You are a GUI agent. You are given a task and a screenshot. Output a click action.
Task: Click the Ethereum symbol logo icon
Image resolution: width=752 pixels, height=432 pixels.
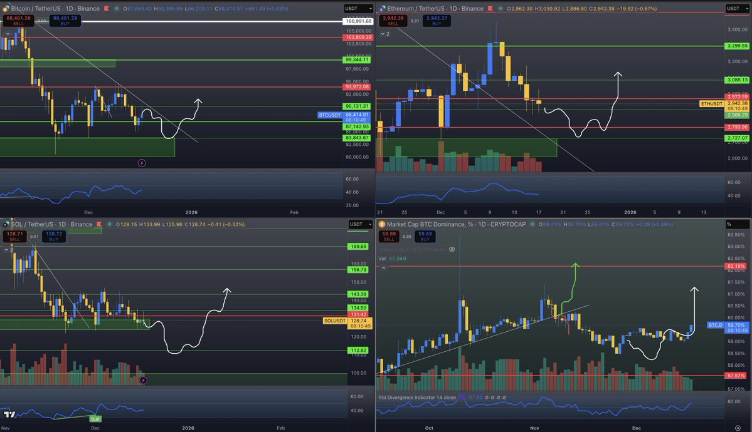click(382, 9)
